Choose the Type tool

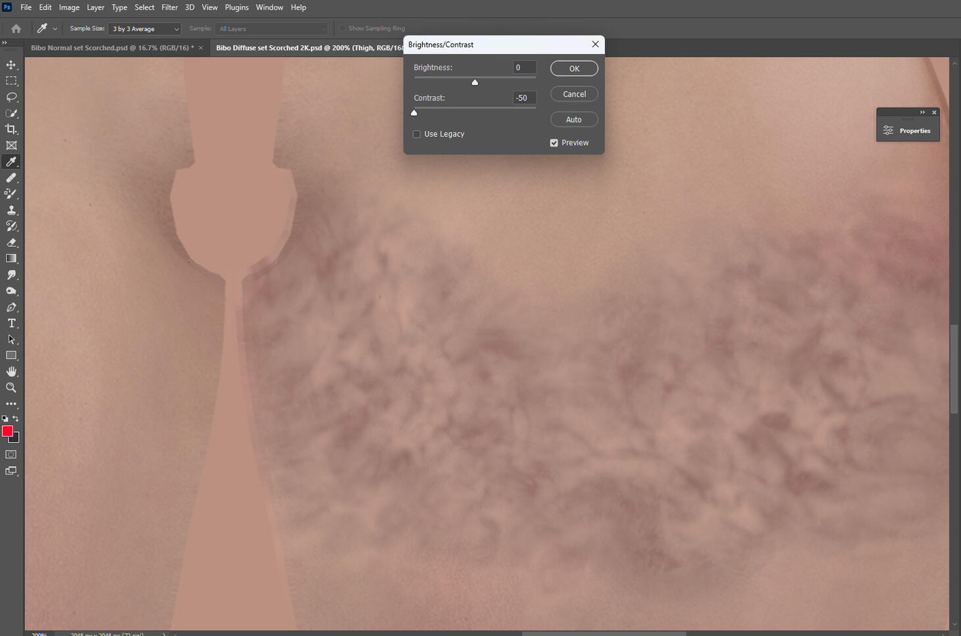(x=11, y=323)
